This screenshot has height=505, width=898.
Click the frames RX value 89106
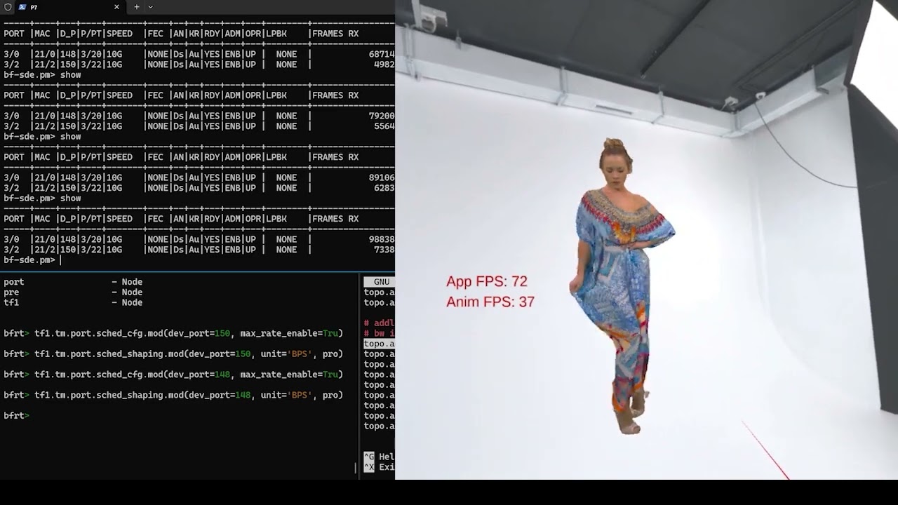coord(382,177)
